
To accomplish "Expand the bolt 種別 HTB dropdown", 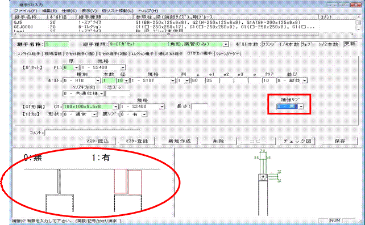I will 98,80.
